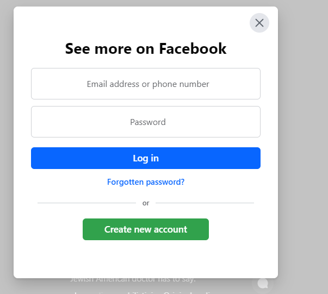
Task: Click the horizontal line left of 'or'
Action: click(x=86, y=203)
